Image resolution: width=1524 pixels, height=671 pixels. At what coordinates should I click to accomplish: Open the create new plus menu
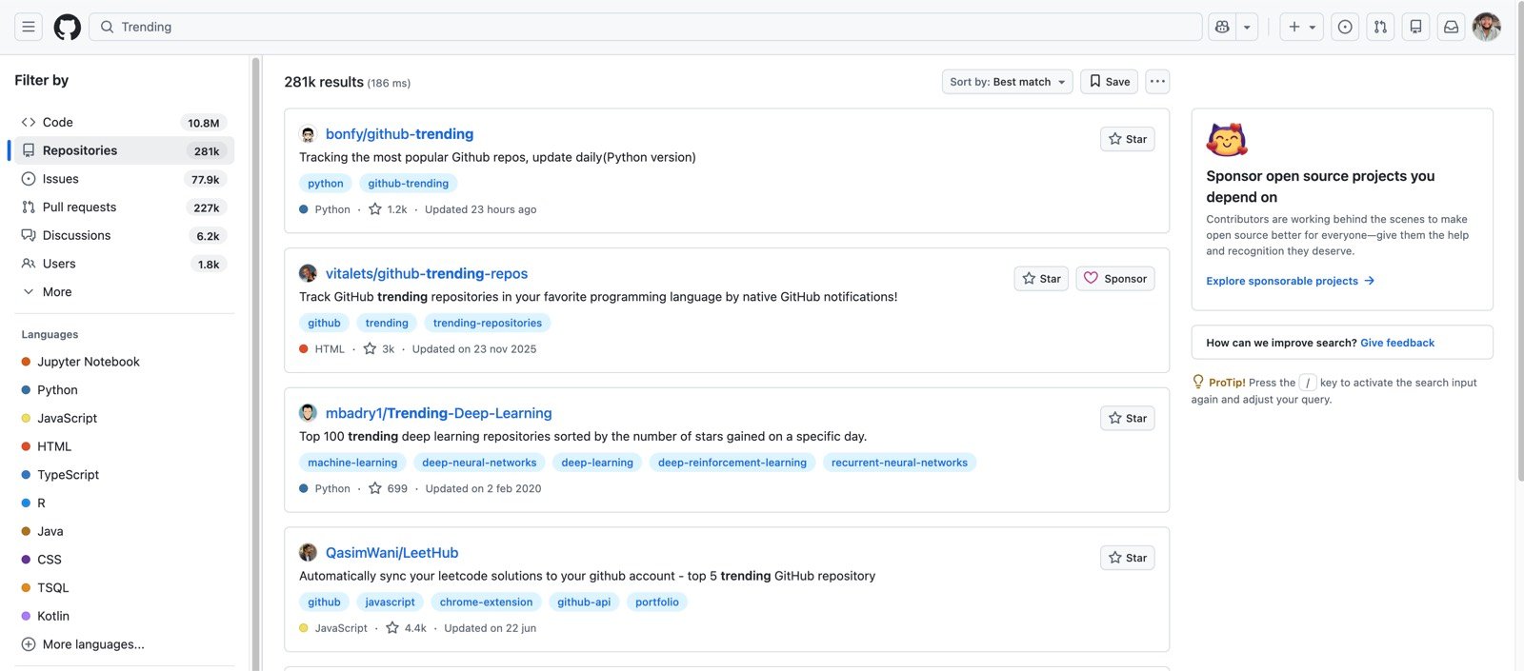click(x=1301, y=27)
